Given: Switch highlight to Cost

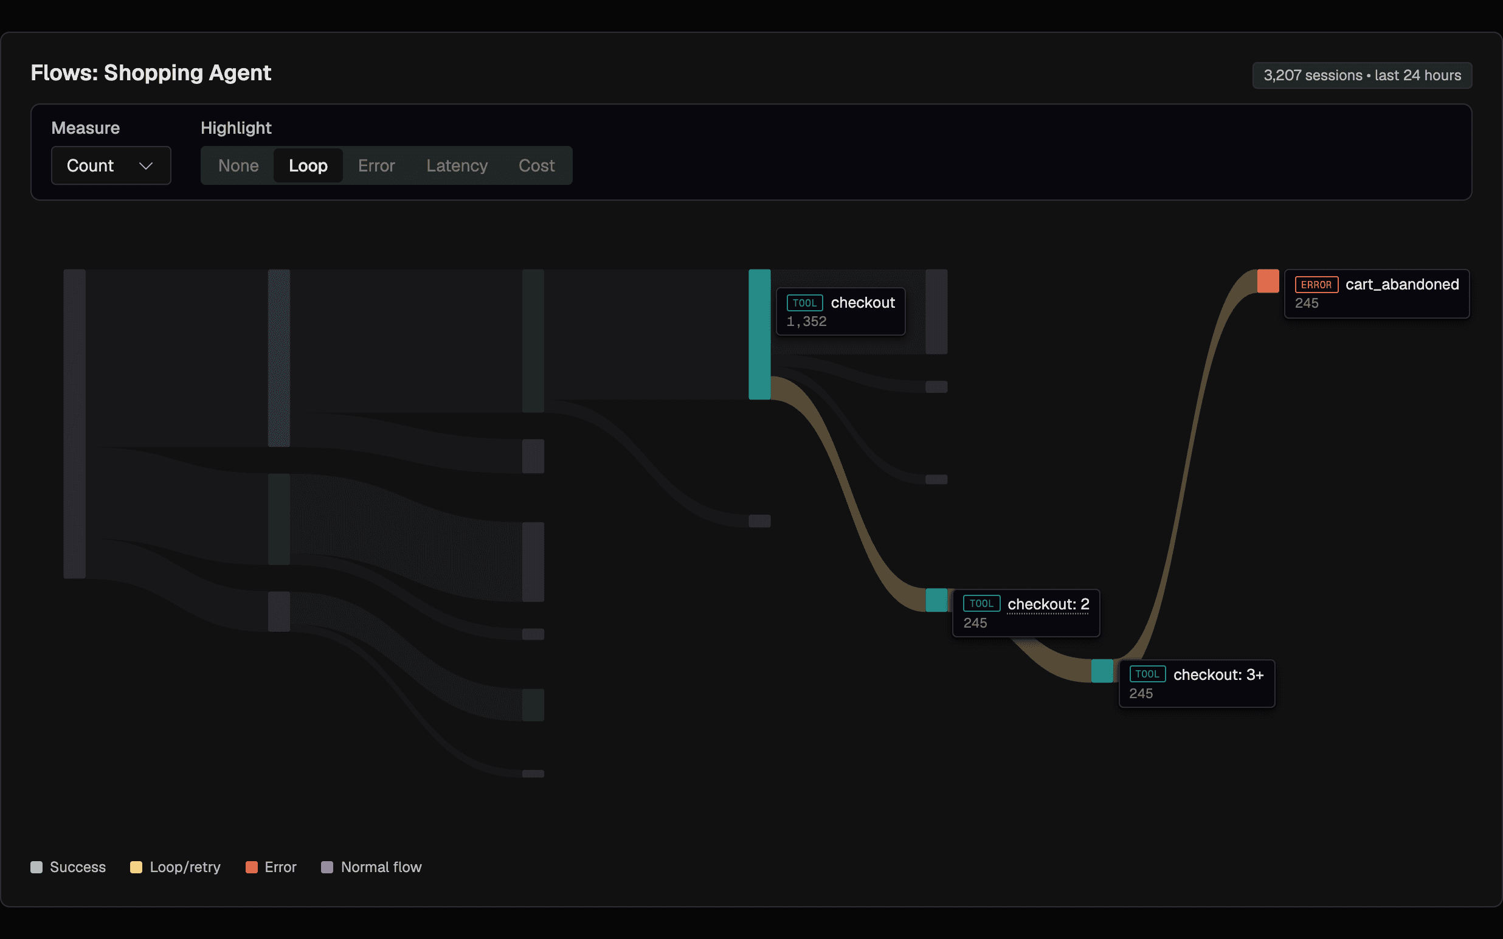Looking at the screenshot, I should (x=536, y=165).
